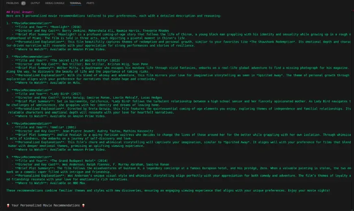Click 'The Secret Life of Walter Mitty (2013)' title line
Viewport: 354px width, 211px height.
pyautogui.click(x=66, y=60)
